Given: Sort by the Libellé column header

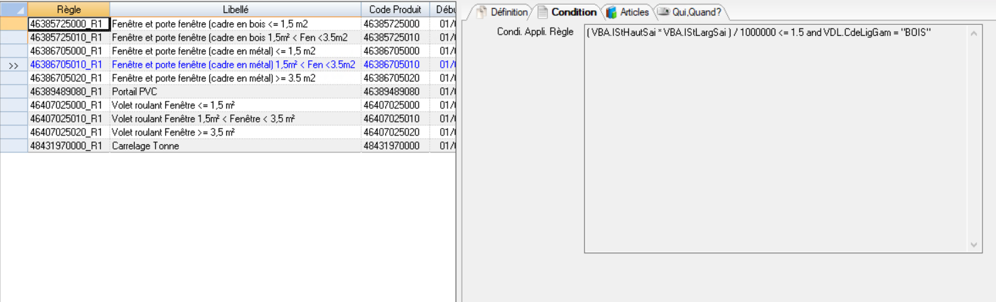Looking at the screenshot, I should [x=235, y=9].
